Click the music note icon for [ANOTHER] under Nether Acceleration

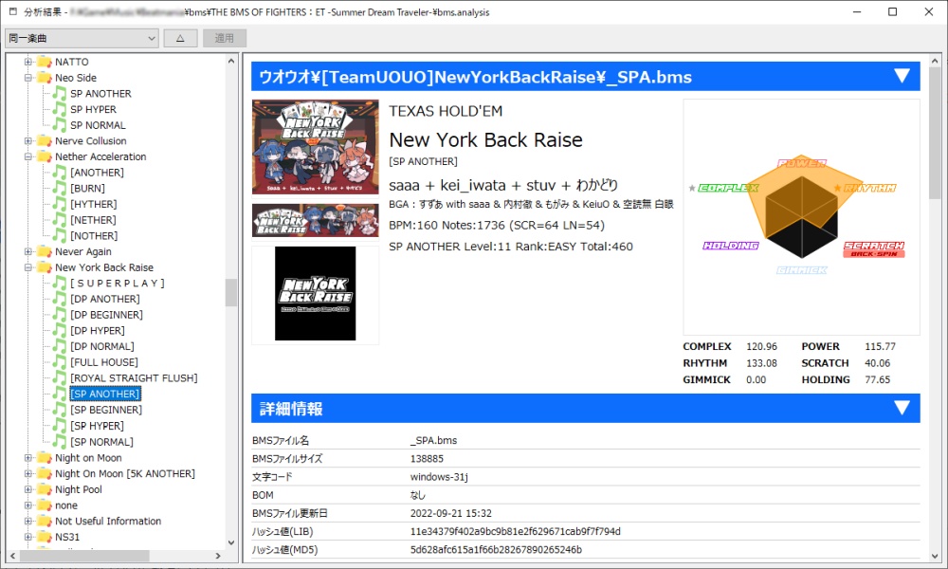pyautogui.click(x=59, y=173)
